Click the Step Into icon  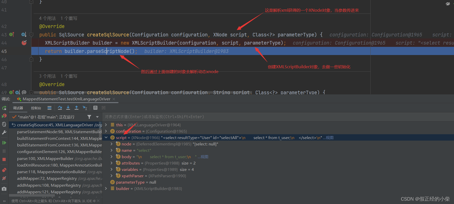point(68,108)
